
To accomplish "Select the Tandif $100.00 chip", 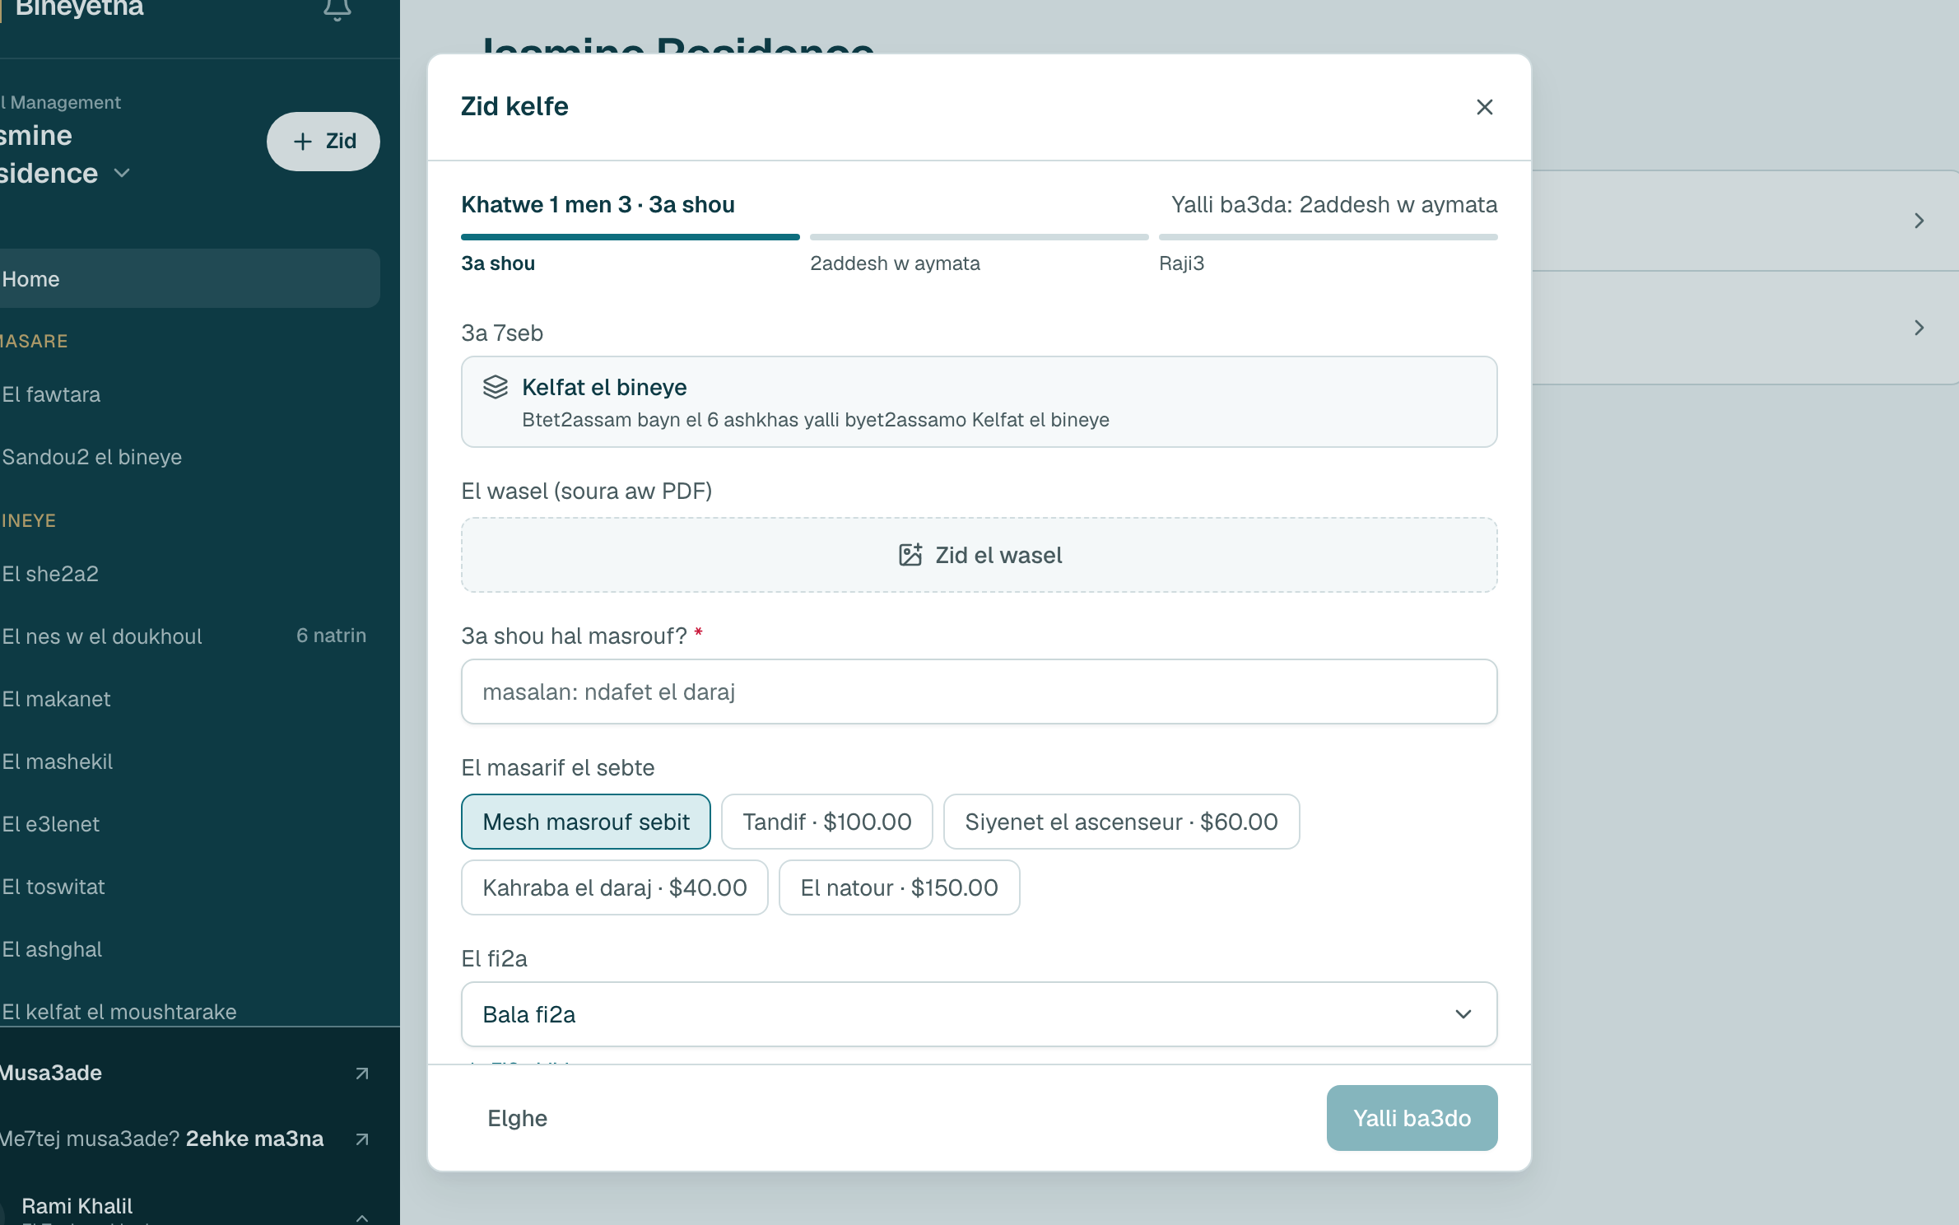I will [827, 822].
